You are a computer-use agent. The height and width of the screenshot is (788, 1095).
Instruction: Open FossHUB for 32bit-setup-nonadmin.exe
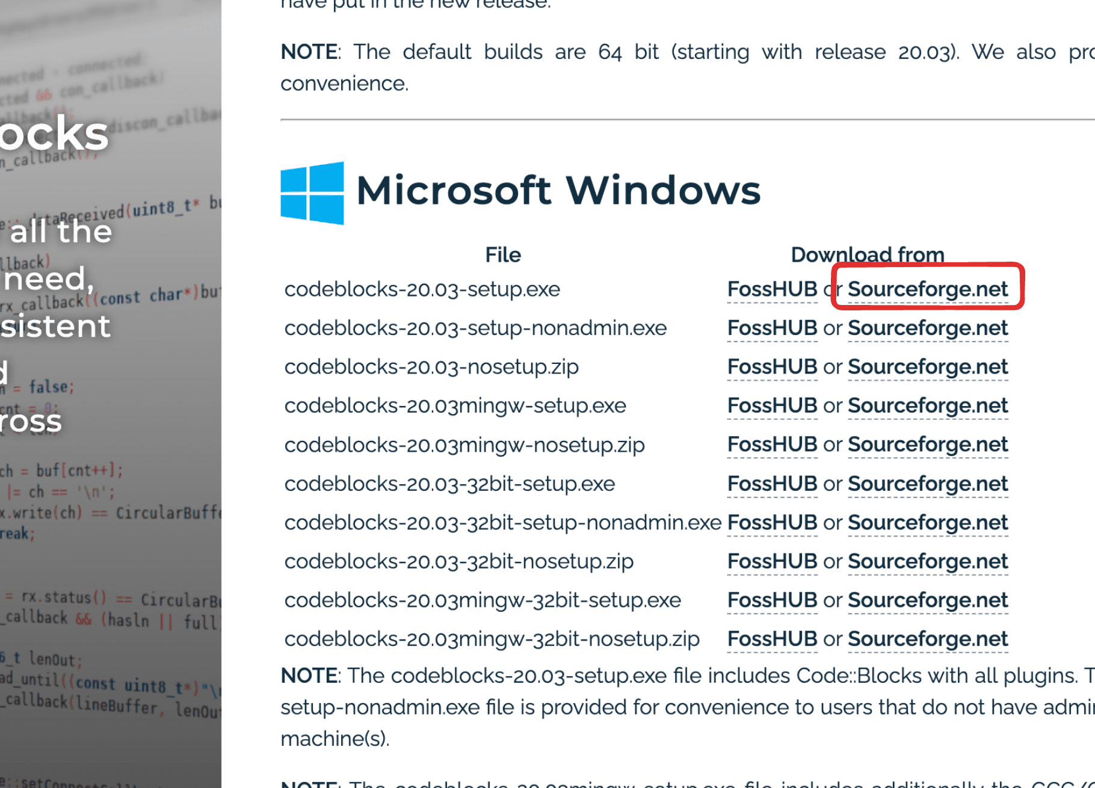pyautogui.click(x=772, y=523)
